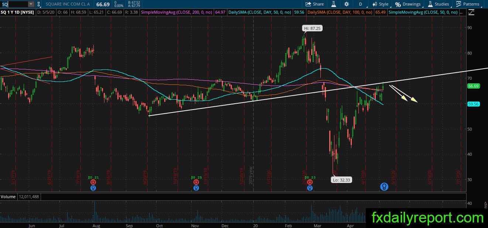
Task: Click the DailySMA (CLOSE, DAY, 100, 0, no) label
Action: (340, 12)
